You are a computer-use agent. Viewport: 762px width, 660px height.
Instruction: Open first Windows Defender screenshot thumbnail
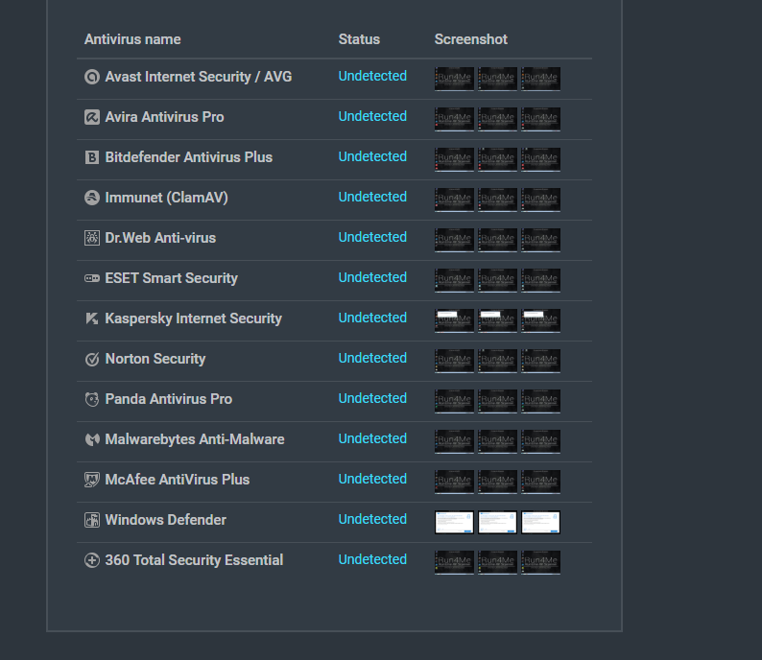click(454, 522)
